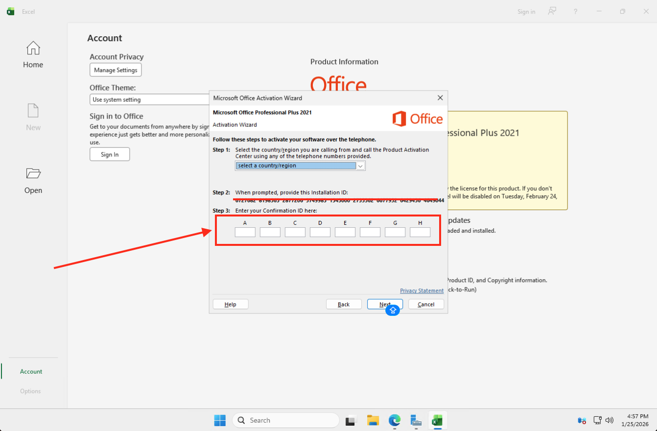Open the Privacy Statement link

pyautogui.click(x=422, y=291)
